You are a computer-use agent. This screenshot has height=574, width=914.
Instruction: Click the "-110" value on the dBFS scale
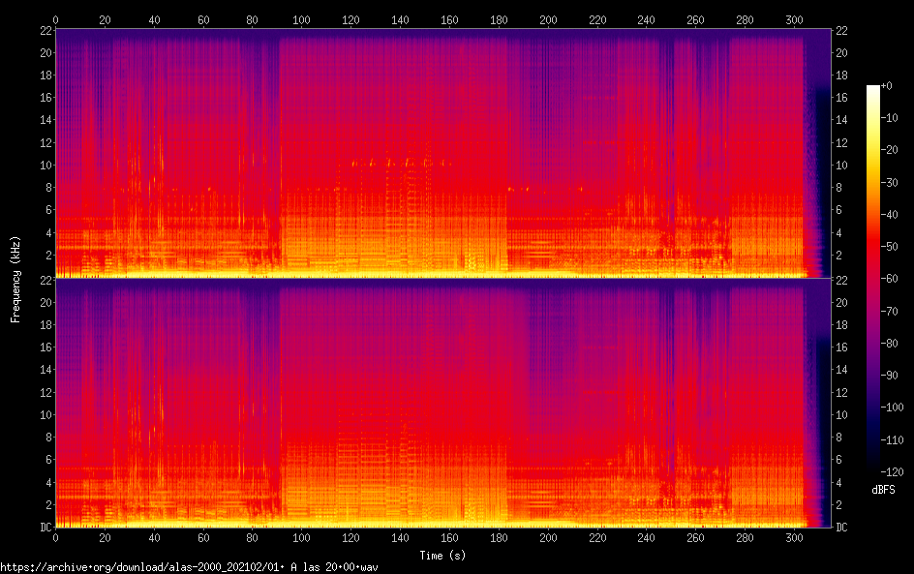click(x=892, y=440)
